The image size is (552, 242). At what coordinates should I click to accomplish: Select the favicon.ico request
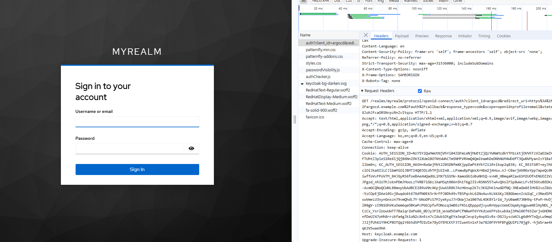329,117
